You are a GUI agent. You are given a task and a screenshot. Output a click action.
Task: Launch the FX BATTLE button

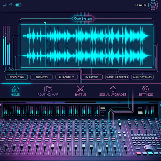(91, 77)
